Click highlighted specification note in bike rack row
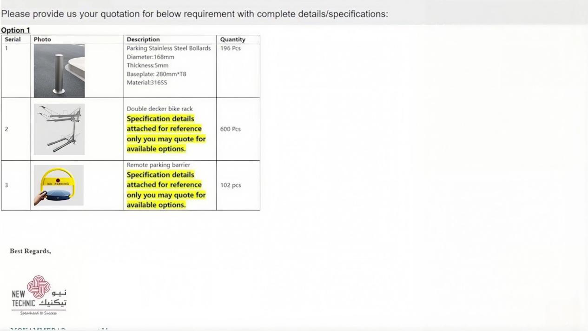This screenshot has width=588, height=331. pyautogui.click(x=166, y=134)
